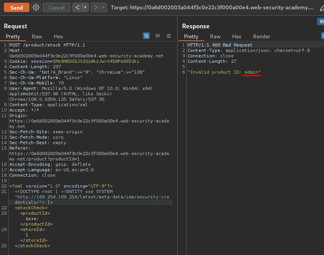Open request settings gear icon
This screenshot has height=255, width=324.
(x=36, y=8)
